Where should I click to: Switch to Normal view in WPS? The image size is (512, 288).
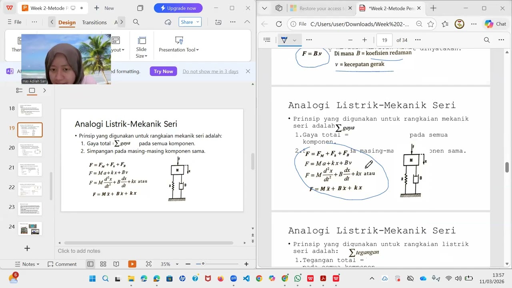click(x=90, y=264)
